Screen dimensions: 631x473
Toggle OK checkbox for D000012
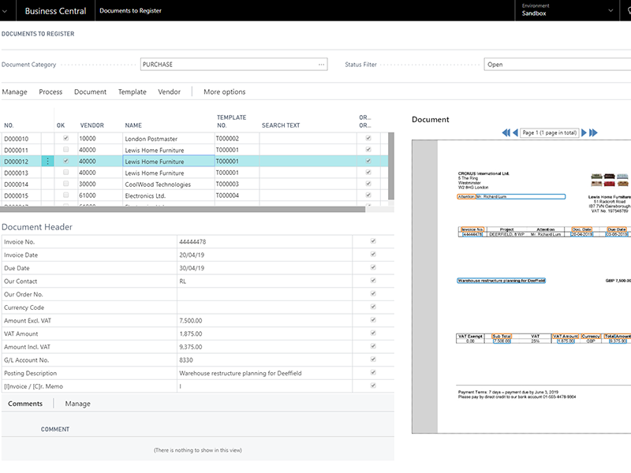tap(66, 161)
